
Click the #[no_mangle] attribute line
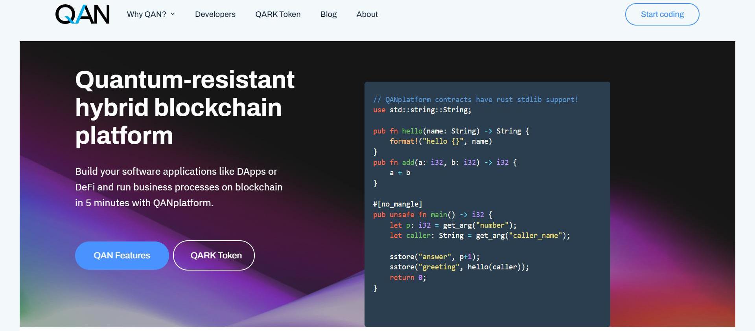point(398,204)
